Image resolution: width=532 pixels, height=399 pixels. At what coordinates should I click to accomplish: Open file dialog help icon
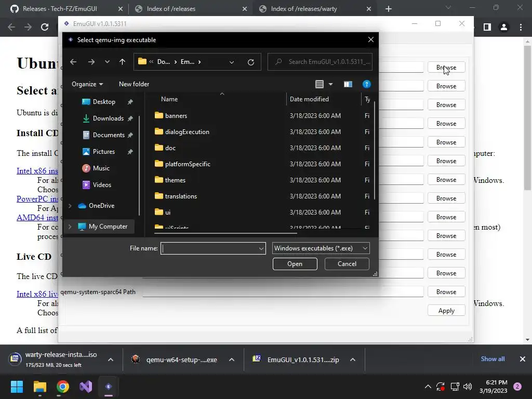(366, 84)
